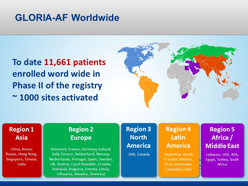Select the red '11,661 patients' text
248x186 pixels.
(x=75, y=62)
